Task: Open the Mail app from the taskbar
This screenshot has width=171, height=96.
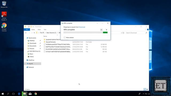Action: coord(30,94)
